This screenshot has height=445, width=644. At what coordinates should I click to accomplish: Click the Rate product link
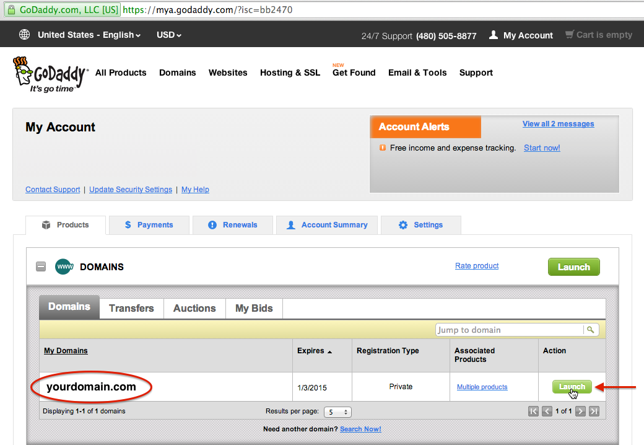tap(477, 266)
